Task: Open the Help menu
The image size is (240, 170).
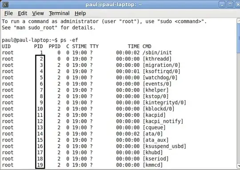Action: 80,13
